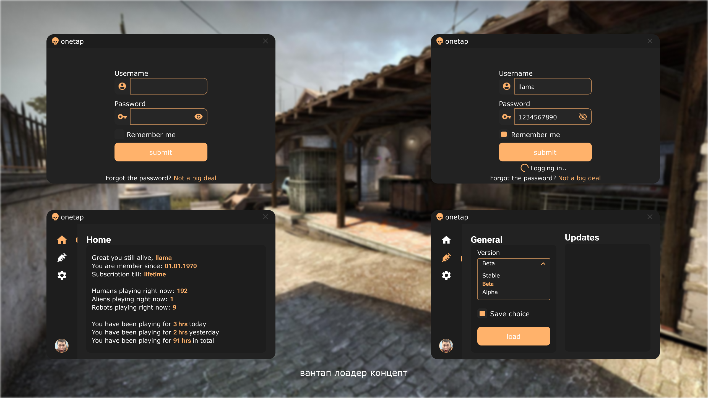Click the General heading
Viewport: 708px width, 398px height.
coord(486,240)
